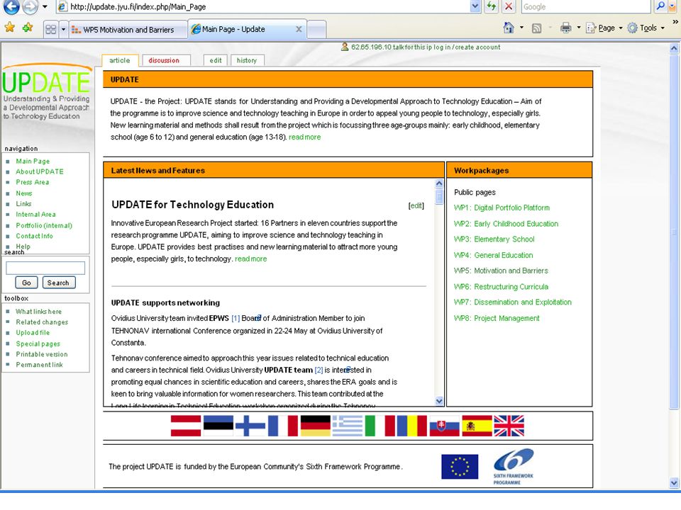Click the Finnish flag icon

tap(250, 426)
